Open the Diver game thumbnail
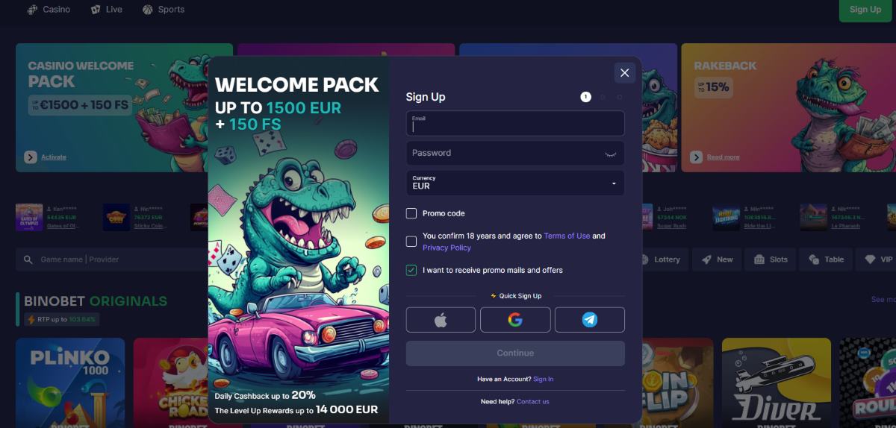 [777, 383]
